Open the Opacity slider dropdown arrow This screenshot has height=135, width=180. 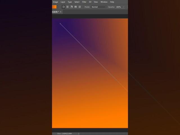[124, 7]
